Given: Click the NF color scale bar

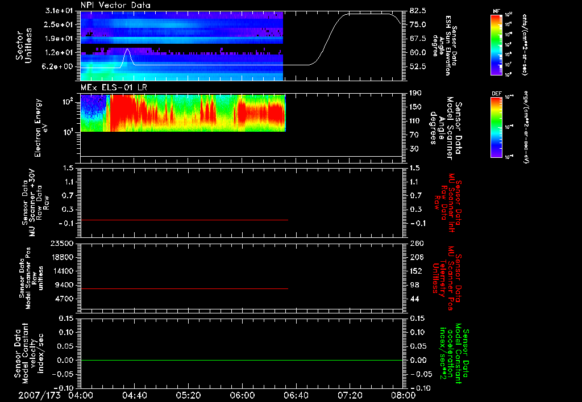Looking at the screenshot, I should click(x=496, y=45).
